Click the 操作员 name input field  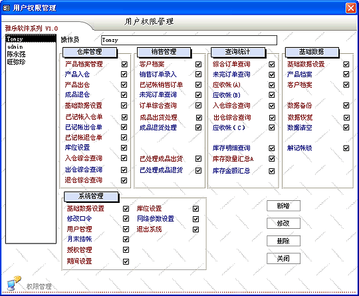tap(189, 41)
